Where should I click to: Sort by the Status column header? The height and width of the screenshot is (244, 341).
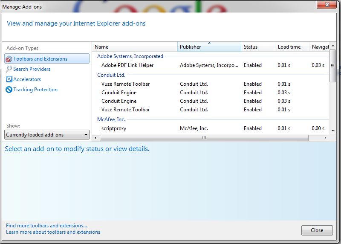(x=258, y=47)
